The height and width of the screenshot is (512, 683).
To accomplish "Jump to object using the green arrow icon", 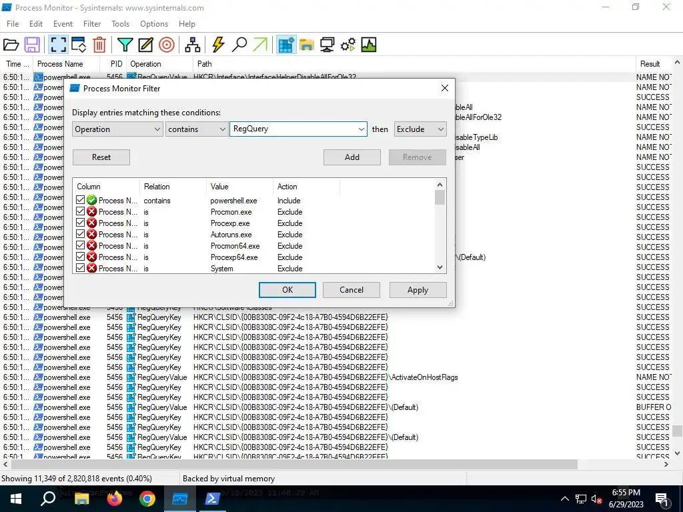I will tap(260, 45).
